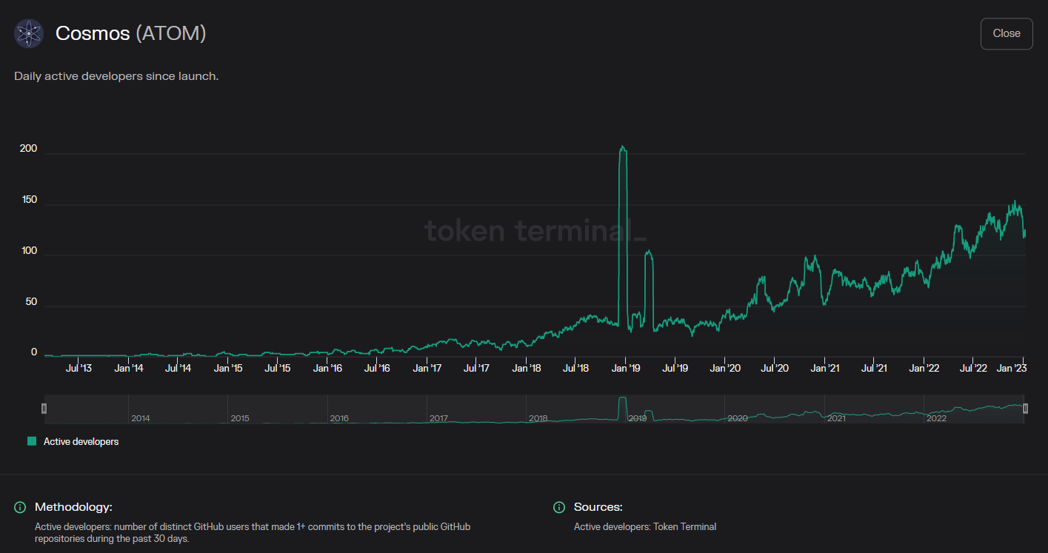1048x553 pixels.
Task: Click the 2014 label in range navigator
Action: (141, 418)
